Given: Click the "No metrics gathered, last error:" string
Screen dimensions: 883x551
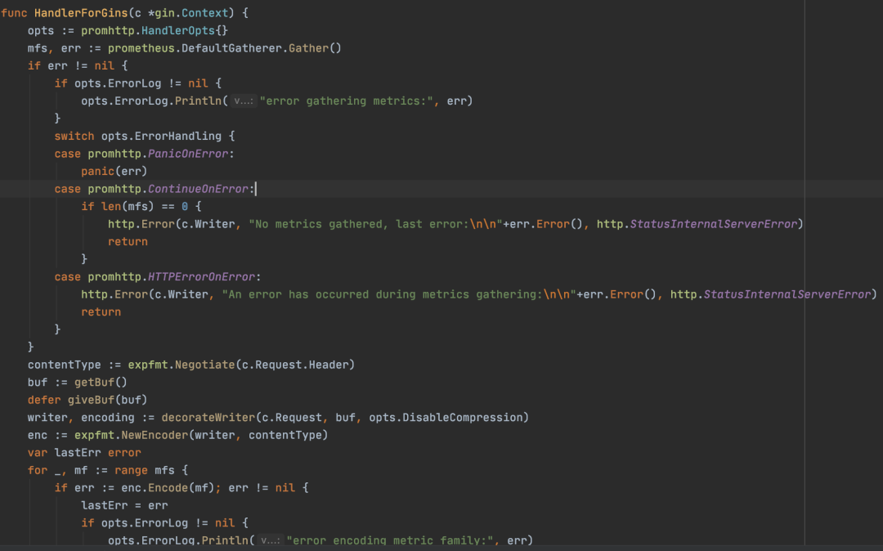Looking at the screenshot, I should 375,224.
